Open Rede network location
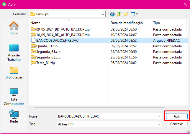This screenshot has height=134, width=190. 14,116
